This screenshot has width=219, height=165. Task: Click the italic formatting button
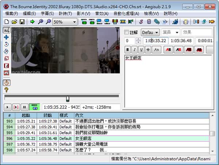(x=135, y=50)
